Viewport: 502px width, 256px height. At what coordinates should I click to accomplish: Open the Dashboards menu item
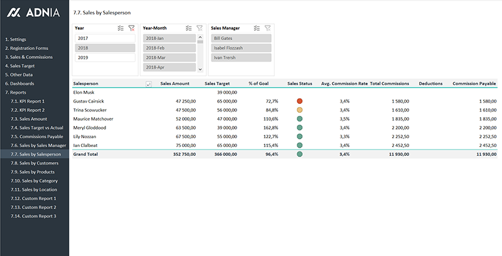[19, 83]
